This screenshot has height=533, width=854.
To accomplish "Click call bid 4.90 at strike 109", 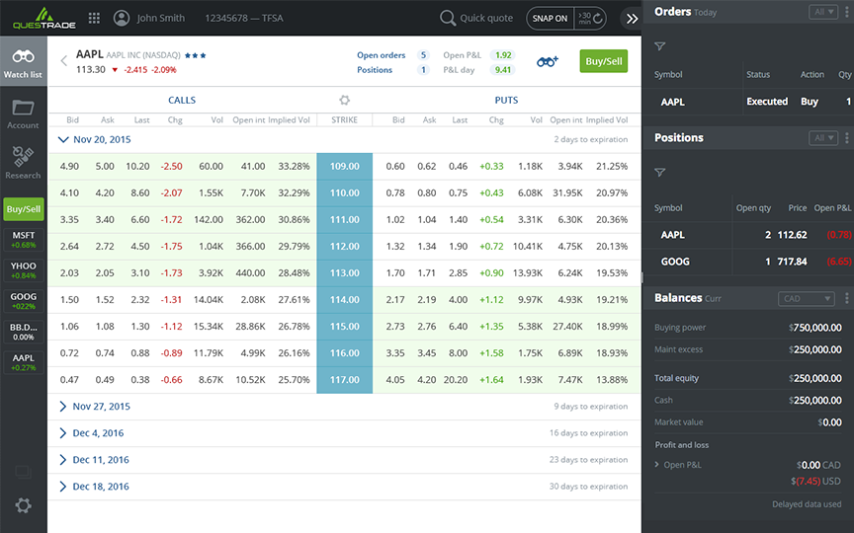I will pos(69,167).
